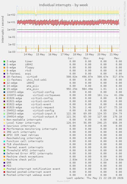Click the 20 May date label on the axis

tap(102, 55)
